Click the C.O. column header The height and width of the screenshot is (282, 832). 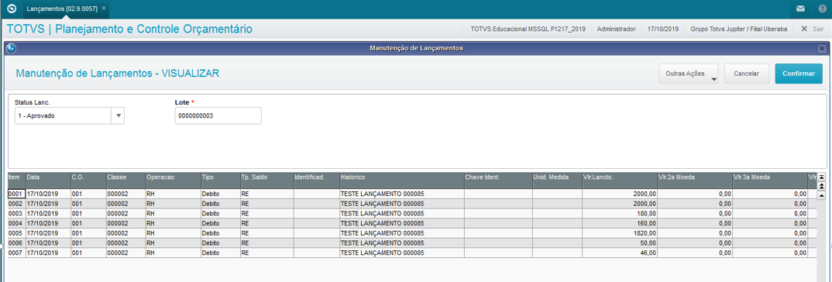click(x=88, y=180)
